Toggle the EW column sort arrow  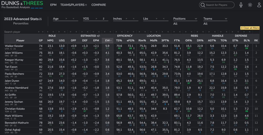[111, 41]
